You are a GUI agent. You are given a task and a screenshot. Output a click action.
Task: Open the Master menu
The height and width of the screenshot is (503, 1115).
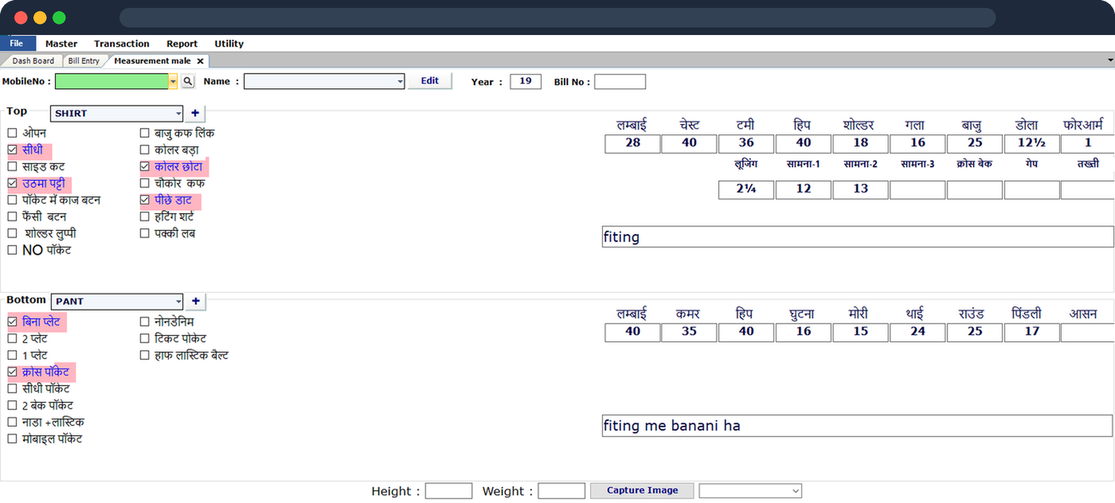[x=61, y=44]
